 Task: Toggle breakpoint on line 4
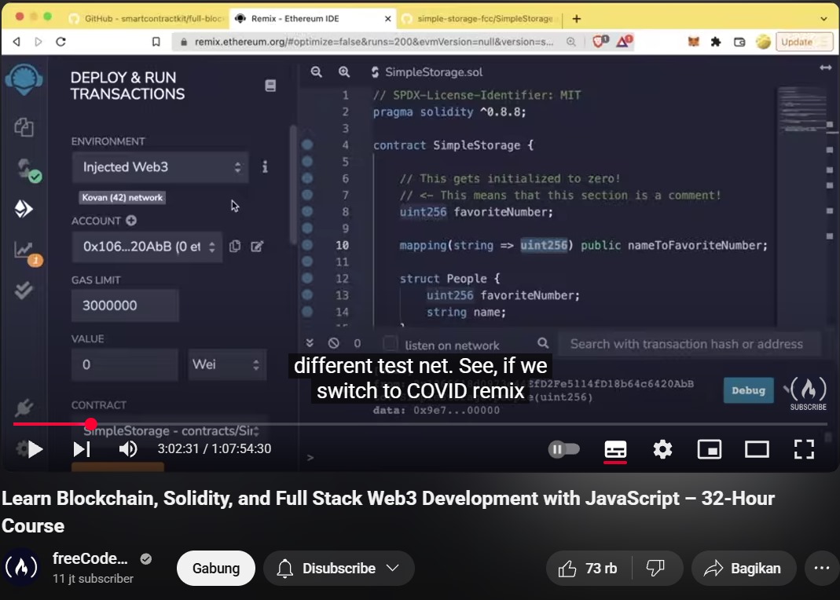point(307,145)
